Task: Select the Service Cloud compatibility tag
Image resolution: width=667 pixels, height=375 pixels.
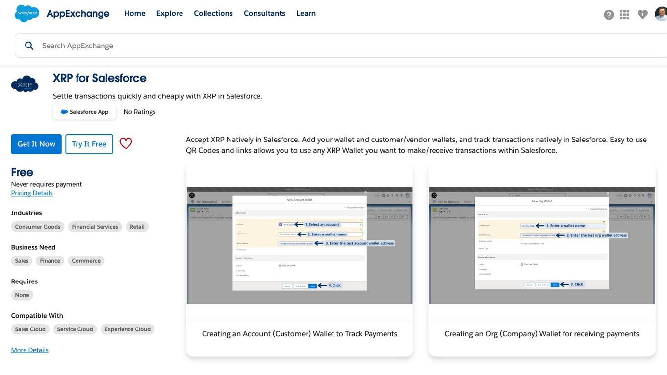Action: click(x=75, y=329)
